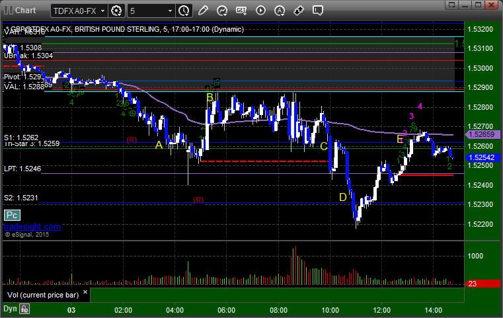503x318 pixels.
Task: Select the pencil drawing tools icon
Action: point(203,11)
